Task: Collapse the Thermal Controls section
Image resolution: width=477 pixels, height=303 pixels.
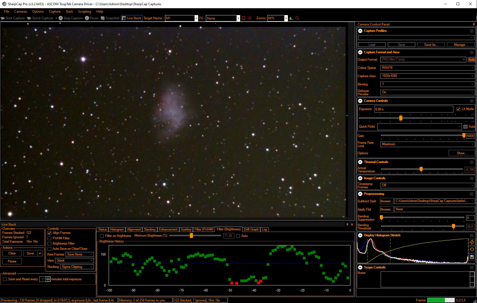Action: (360, 162)
